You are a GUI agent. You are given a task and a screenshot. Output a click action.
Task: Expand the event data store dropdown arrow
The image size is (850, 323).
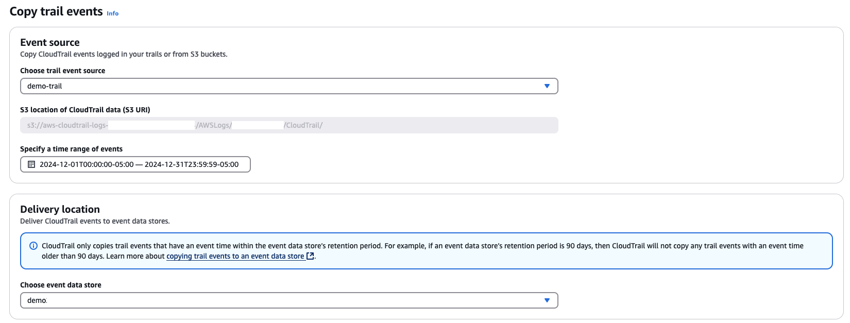[547, 300]
